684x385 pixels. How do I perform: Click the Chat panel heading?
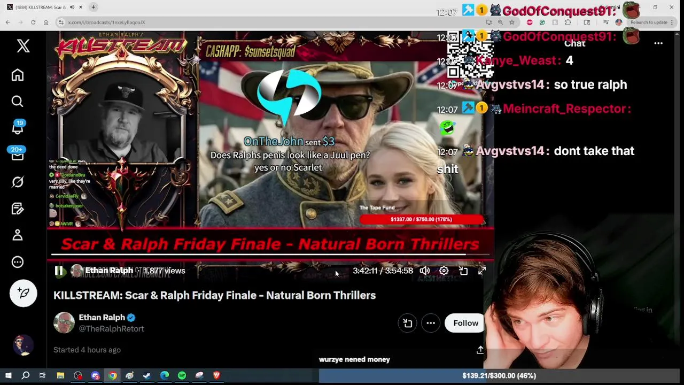point(575,43)
